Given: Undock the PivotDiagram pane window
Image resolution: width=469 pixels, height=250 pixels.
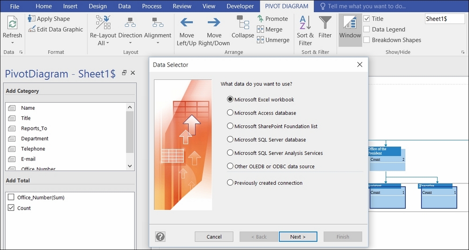Looking at the screenshot, I should coord(124,73).
